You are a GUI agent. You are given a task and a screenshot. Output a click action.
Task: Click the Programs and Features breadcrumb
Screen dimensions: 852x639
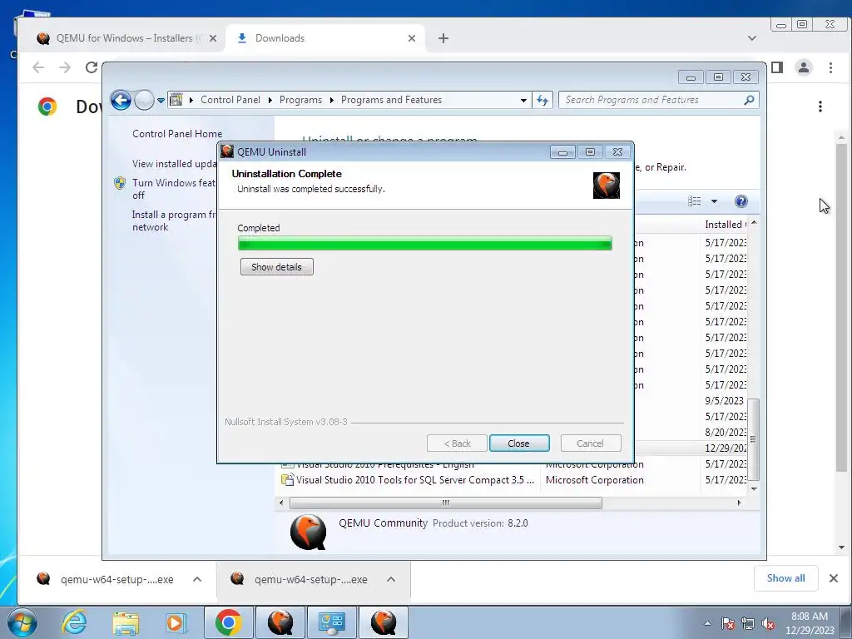(x=391, y=100)
